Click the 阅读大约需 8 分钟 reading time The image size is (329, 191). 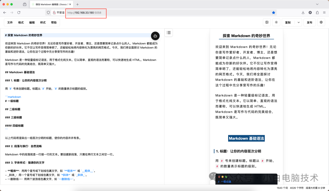(x=315, y=188)
